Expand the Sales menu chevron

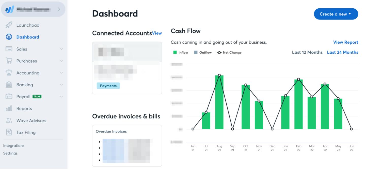click(61, 49)
